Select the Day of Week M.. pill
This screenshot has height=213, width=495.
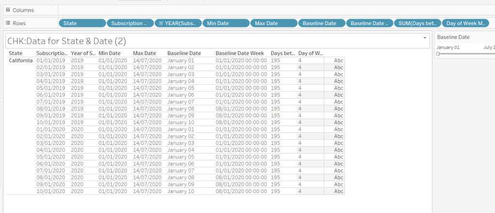465,23
